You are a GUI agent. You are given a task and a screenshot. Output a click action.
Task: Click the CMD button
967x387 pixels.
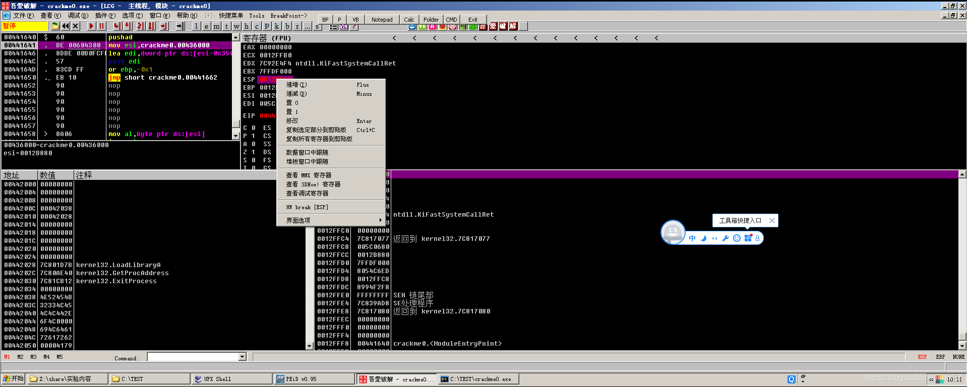pyautogui.click(x=451, y=20)
